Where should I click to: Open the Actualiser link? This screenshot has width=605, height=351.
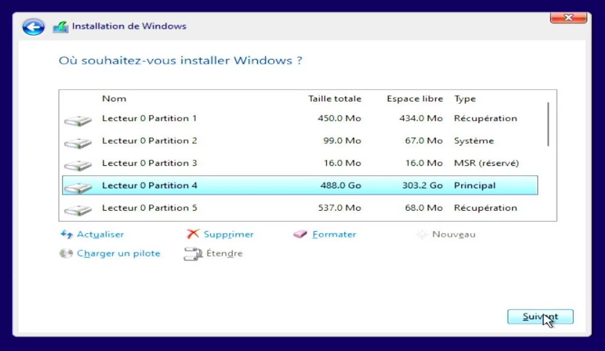click(x=100, y=234)
